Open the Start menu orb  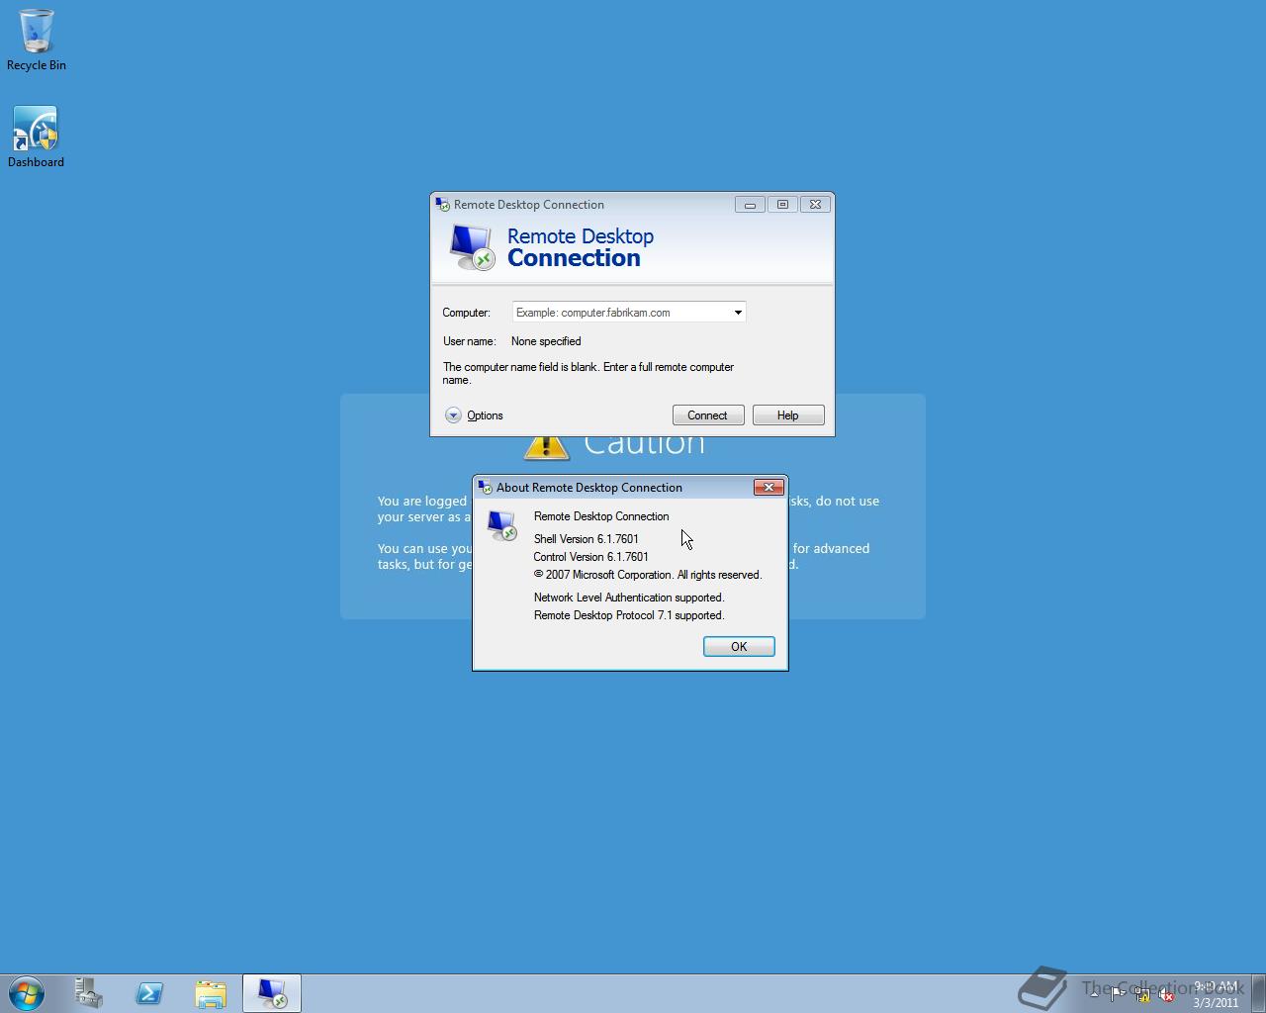point(27,993)
